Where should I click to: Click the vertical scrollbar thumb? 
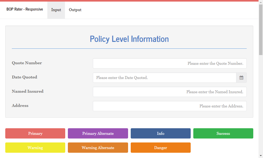(261, 30)
